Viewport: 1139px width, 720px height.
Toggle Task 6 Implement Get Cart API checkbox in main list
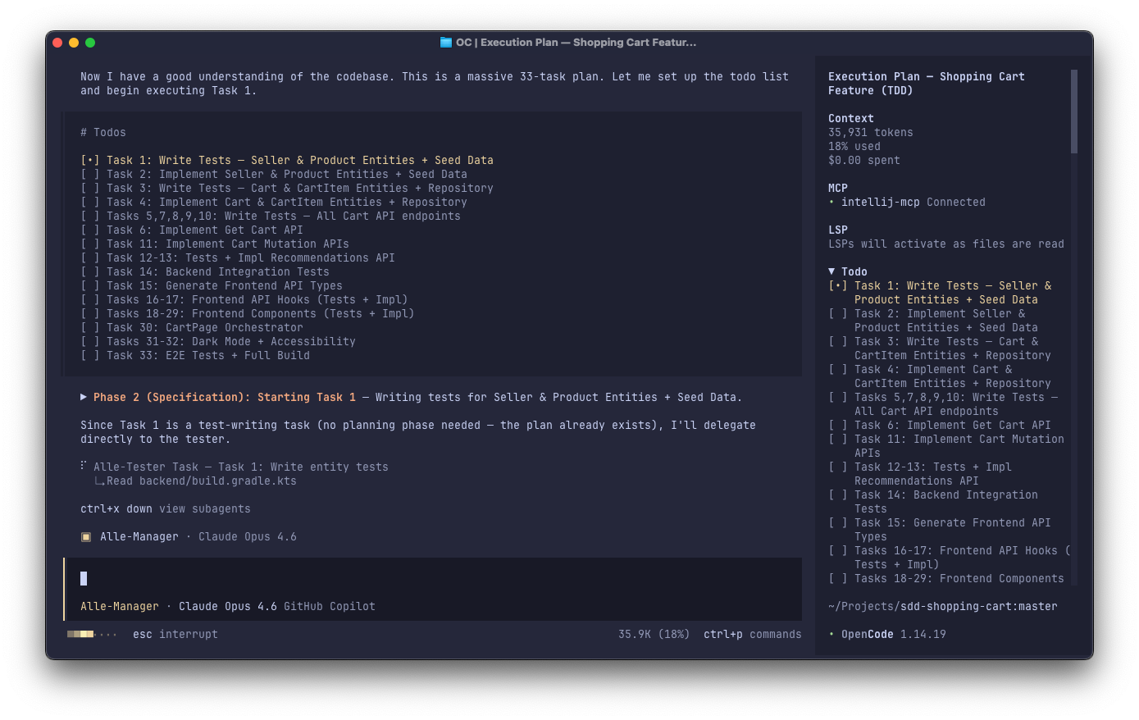pyautogui.click(x=90, y=230)
